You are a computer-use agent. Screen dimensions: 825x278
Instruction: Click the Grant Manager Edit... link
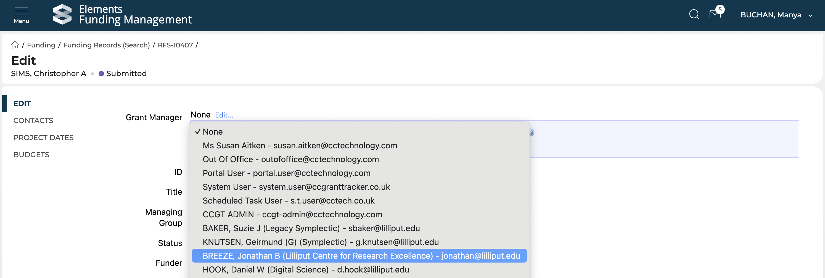coord(224,115)
